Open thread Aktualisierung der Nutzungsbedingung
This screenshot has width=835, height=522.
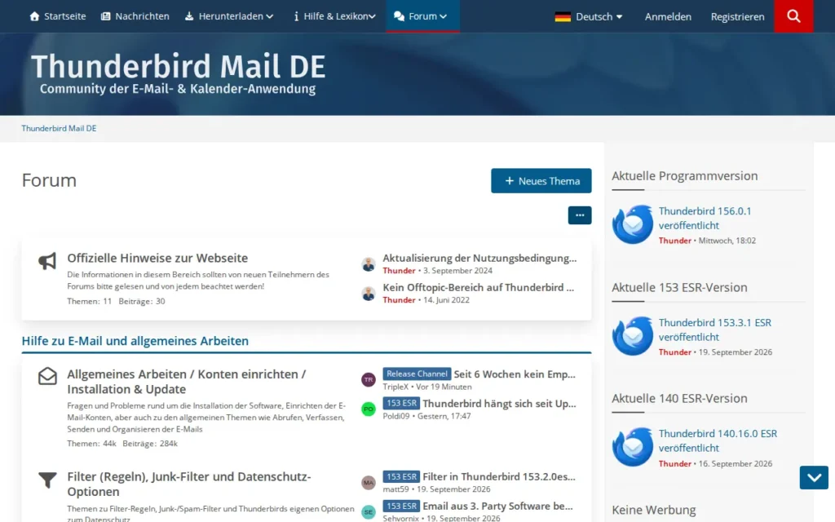pyautogui.click(x=479, y=258)
